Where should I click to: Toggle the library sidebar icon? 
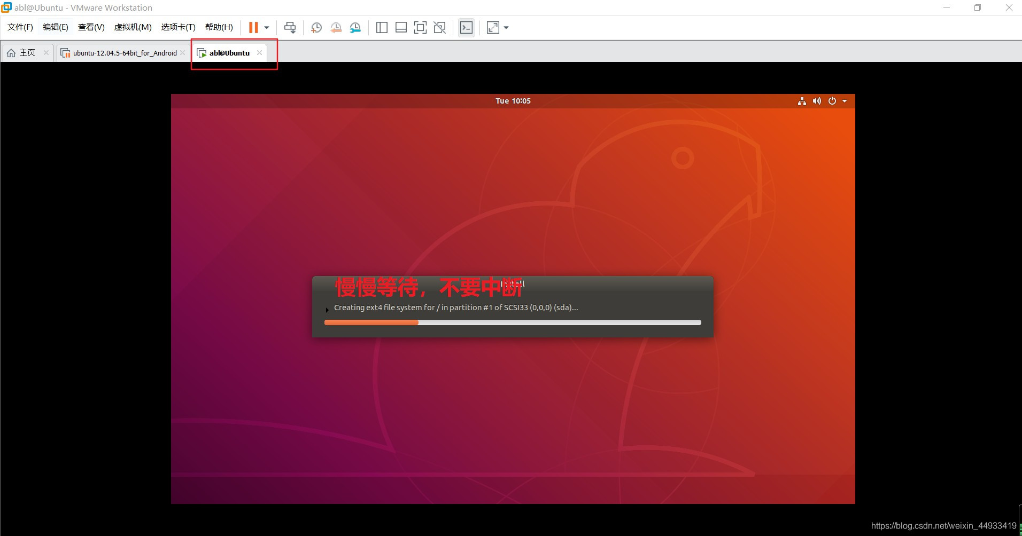(382, 28)
